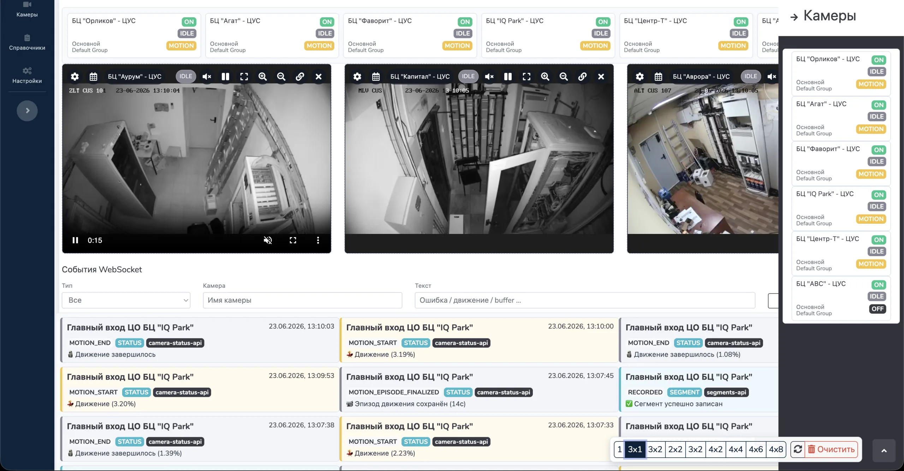Screen dimensions: 904x471
Task: Focus the "Имя камеры" filter field
Action: [x=303, y=300]
